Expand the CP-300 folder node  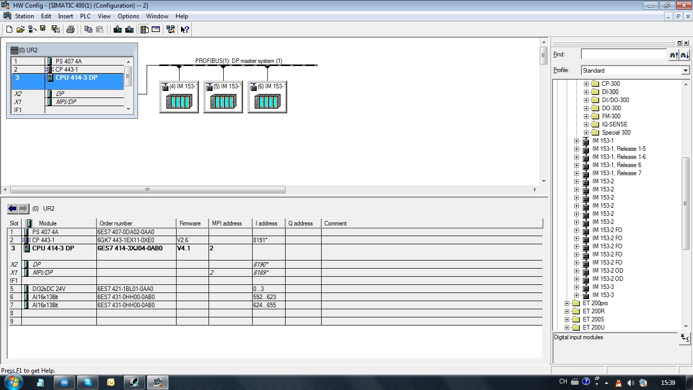586,84
